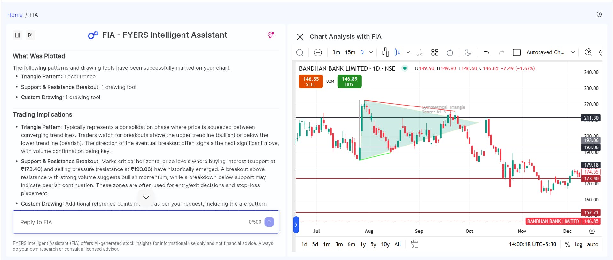Viewport: 613px width, 260px height.
Task: Select the 1y range tab
Action: (363, 244)
